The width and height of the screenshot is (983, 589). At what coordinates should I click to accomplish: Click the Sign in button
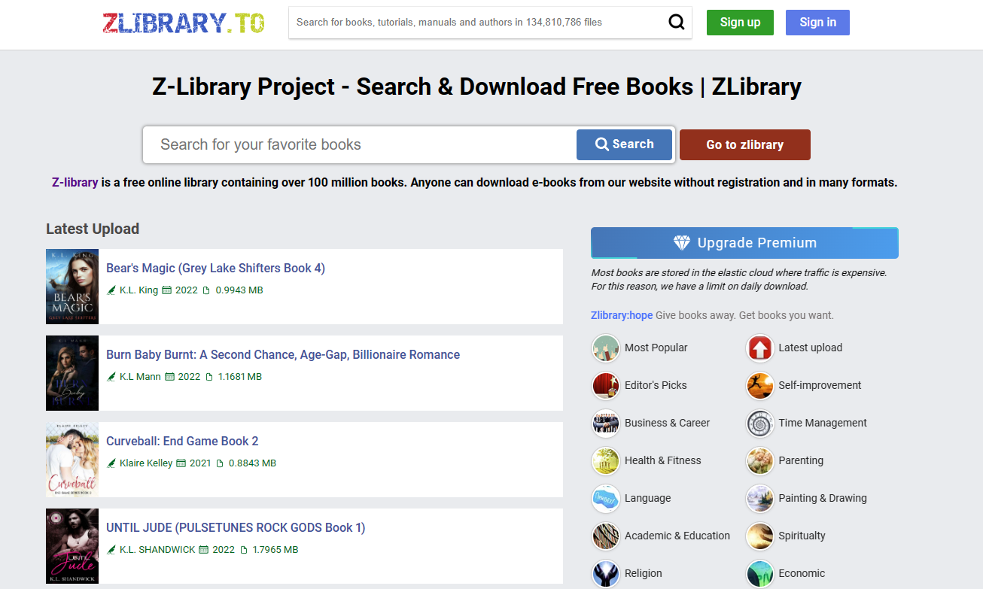817,23
